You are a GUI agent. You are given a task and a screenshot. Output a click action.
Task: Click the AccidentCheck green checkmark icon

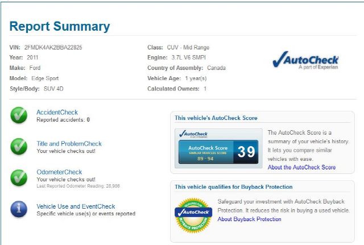pos(19,115)
